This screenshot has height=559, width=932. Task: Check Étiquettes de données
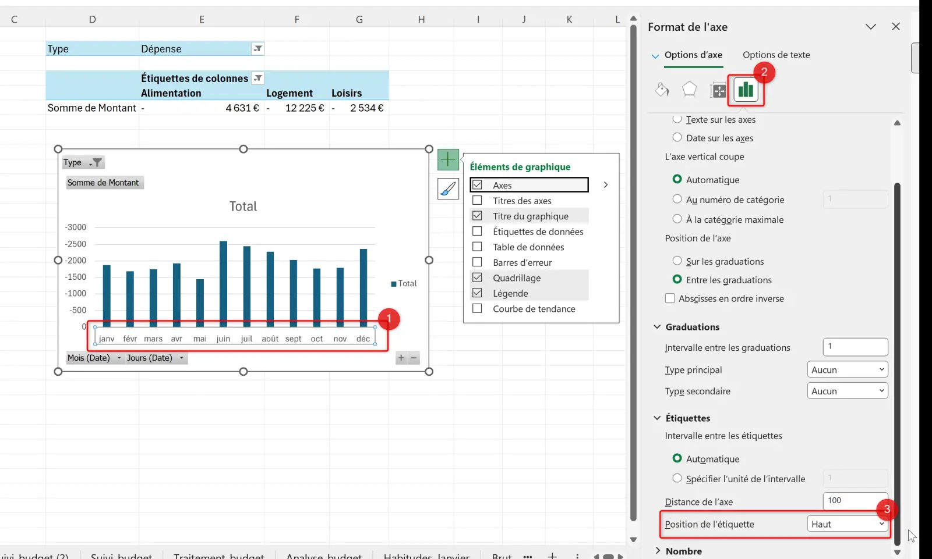point(477,232)
